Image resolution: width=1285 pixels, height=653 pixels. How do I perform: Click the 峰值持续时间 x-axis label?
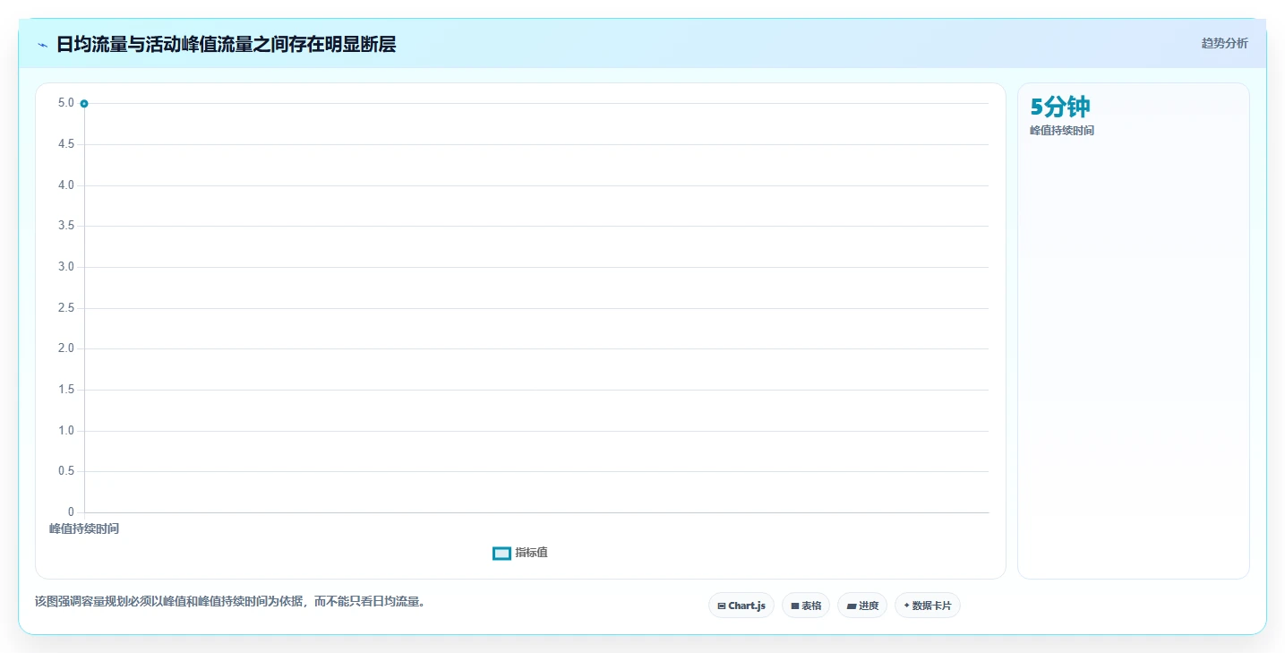[84, 528]
